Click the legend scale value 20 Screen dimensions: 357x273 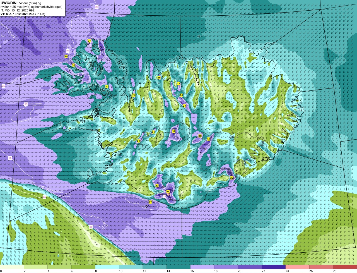[239, 271]
